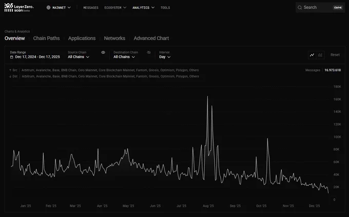The width and height of the screenshot is (349, 217).
Task: Click the Dst chain list text
Action: tap(110, 76)
